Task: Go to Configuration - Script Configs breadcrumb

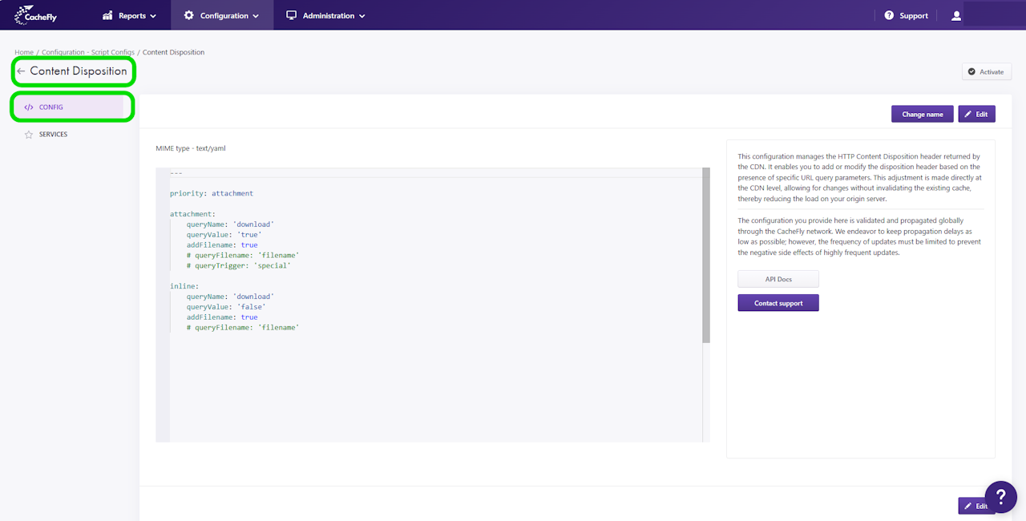Action: pos(88,52)
